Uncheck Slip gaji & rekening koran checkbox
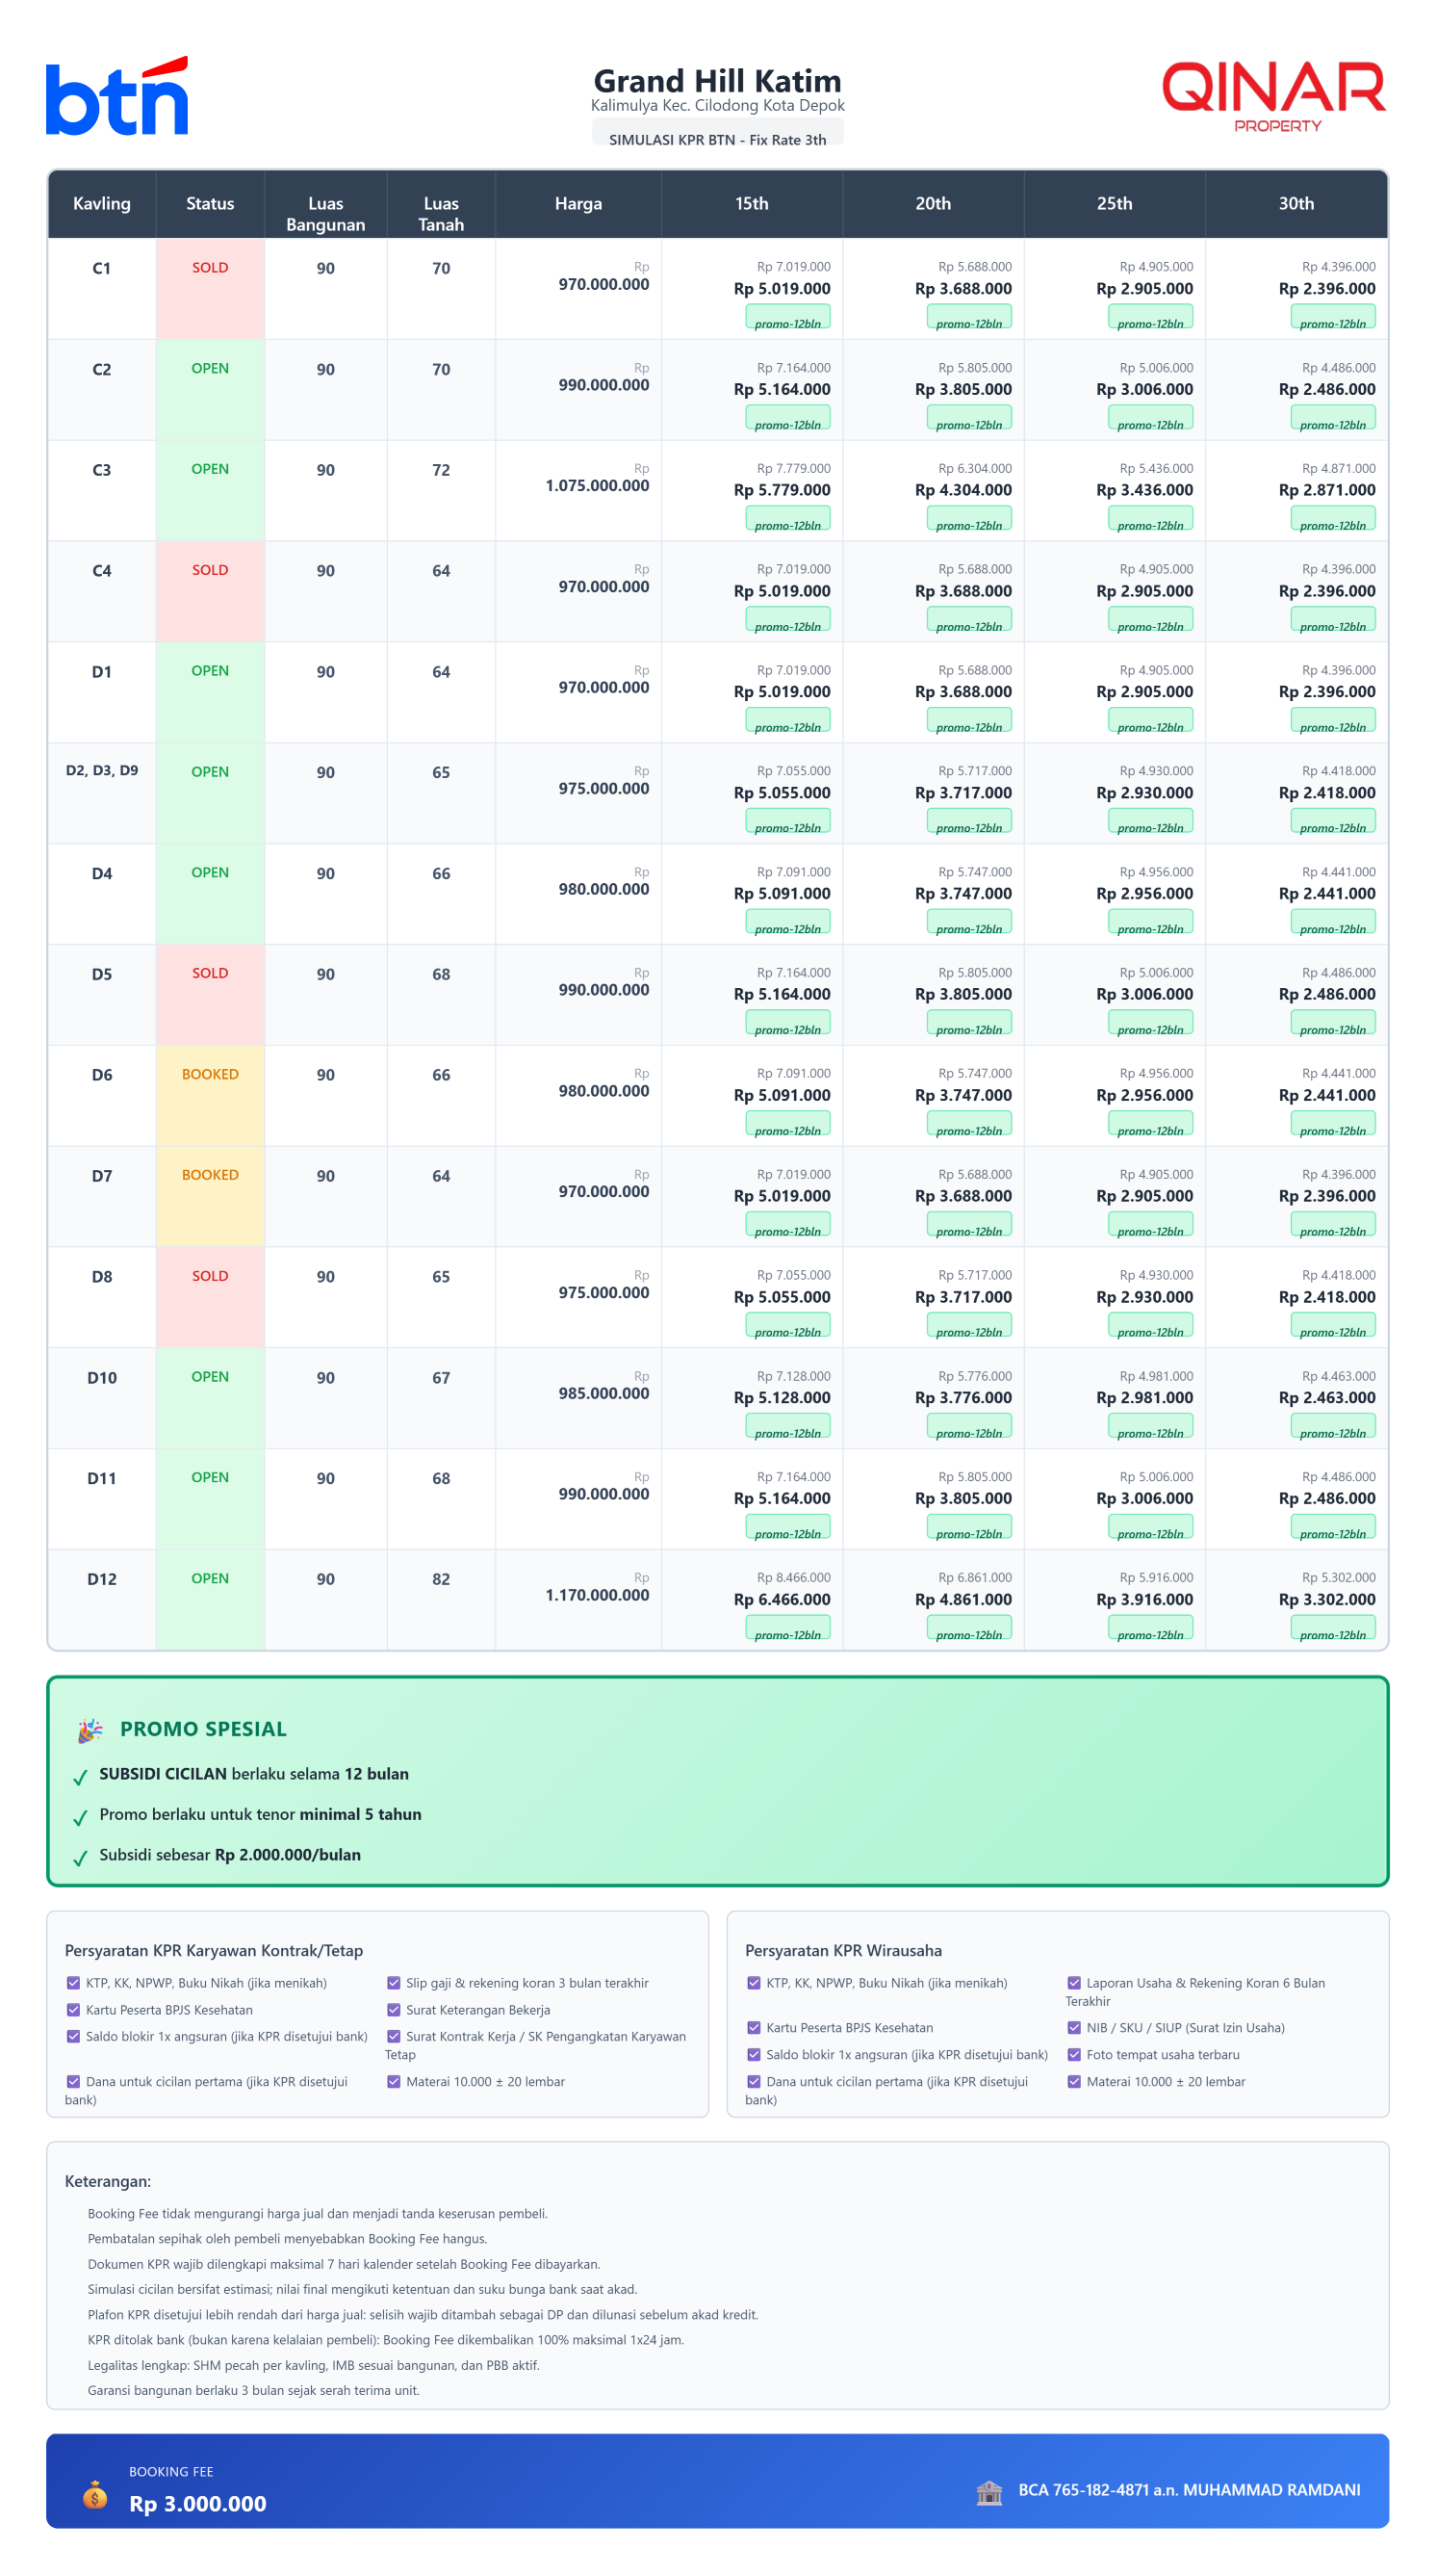The image size is (1437, 2576). point(394,1982)
